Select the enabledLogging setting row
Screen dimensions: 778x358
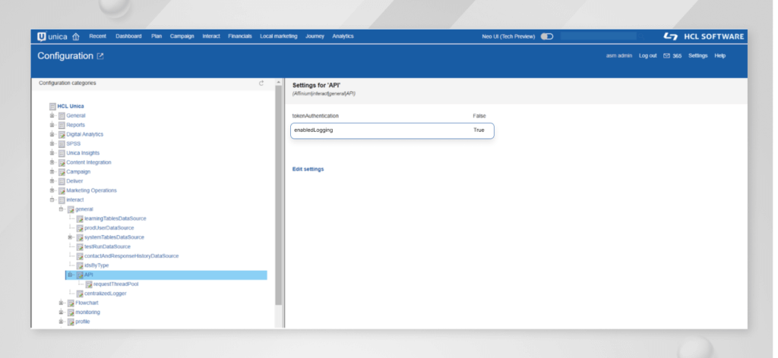pyautogui.click(x=392, y=130)
